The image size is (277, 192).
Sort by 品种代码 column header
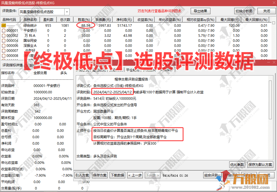pyautogui.click(x=10, y=20)
